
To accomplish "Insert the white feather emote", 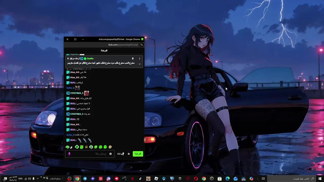I will (x=71, y=147).
